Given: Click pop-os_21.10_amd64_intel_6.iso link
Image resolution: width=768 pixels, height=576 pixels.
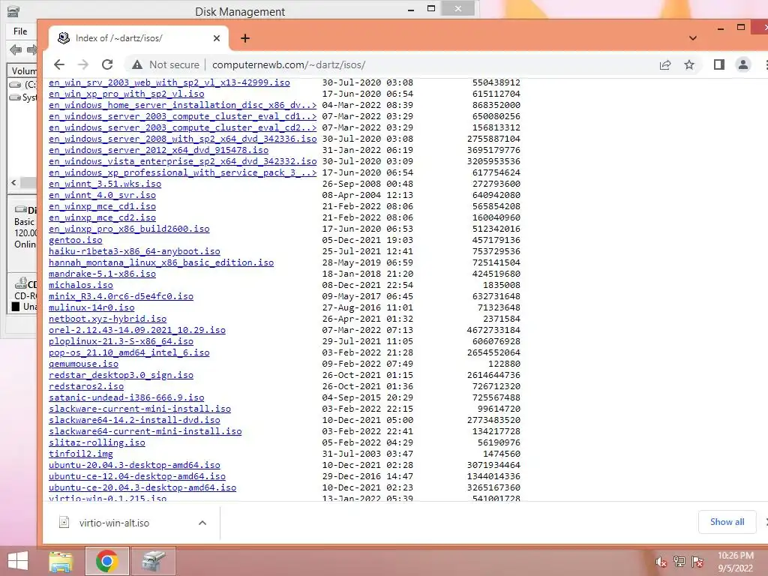Looking at the screenshot, I should tap(129, 353).
